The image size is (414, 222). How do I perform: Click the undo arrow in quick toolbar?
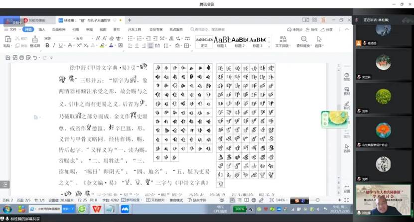tap(35, 58)
